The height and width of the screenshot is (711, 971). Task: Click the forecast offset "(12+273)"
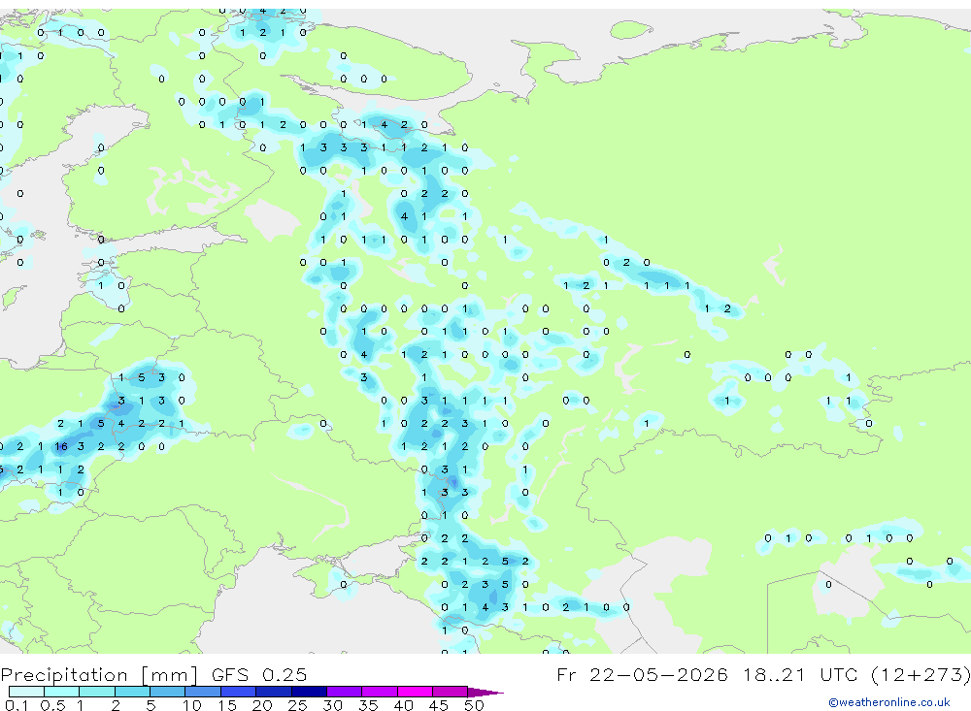pos(921,674)
